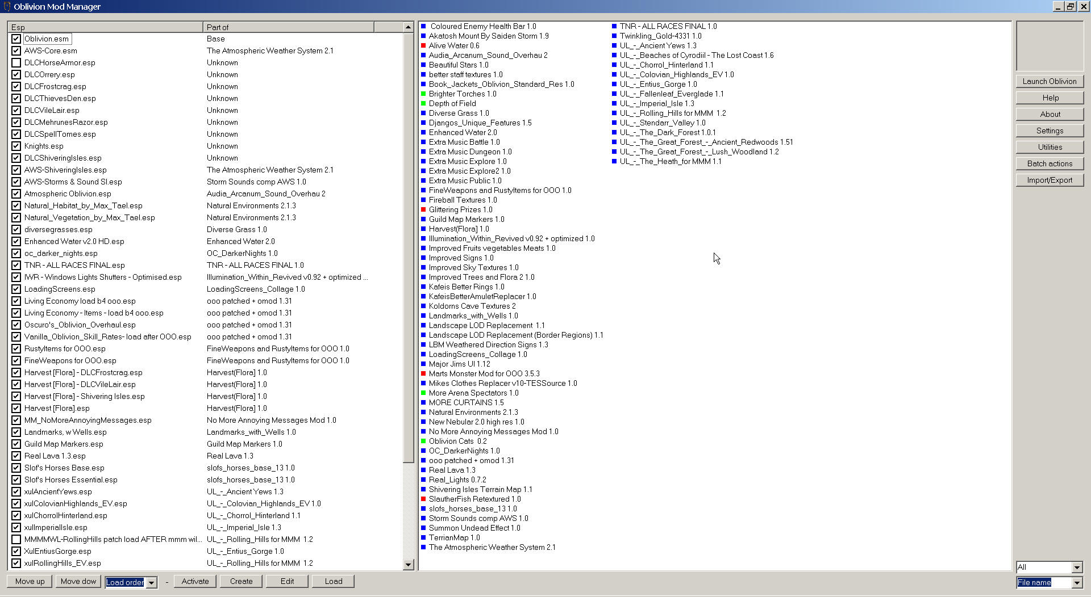This screenshot has height=597, width=1091.
Task: Click the green square icon beside Brighter Torches 1.0
Action: [x=423, y=94]
